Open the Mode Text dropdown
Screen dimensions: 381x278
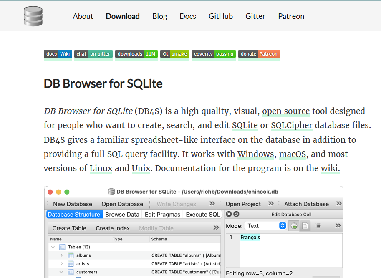coord(265,226)
